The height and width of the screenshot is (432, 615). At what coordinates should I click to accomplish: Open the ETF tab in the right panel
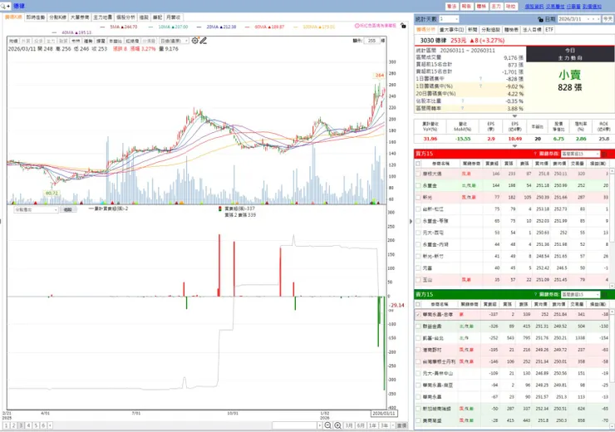tap(549, 29)
